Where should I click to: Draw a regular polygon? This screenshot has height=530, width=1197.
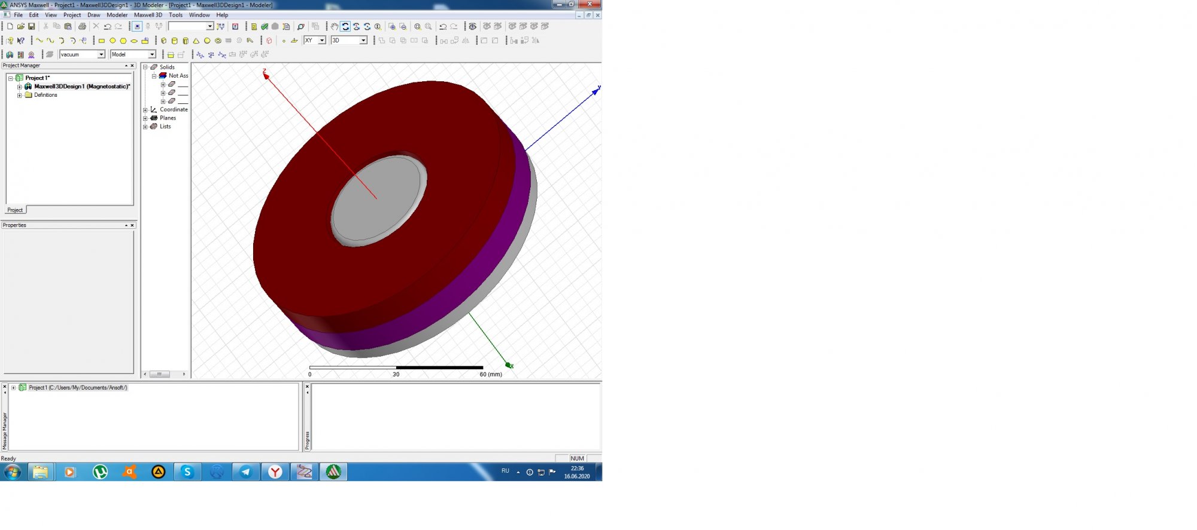[123, 41]
